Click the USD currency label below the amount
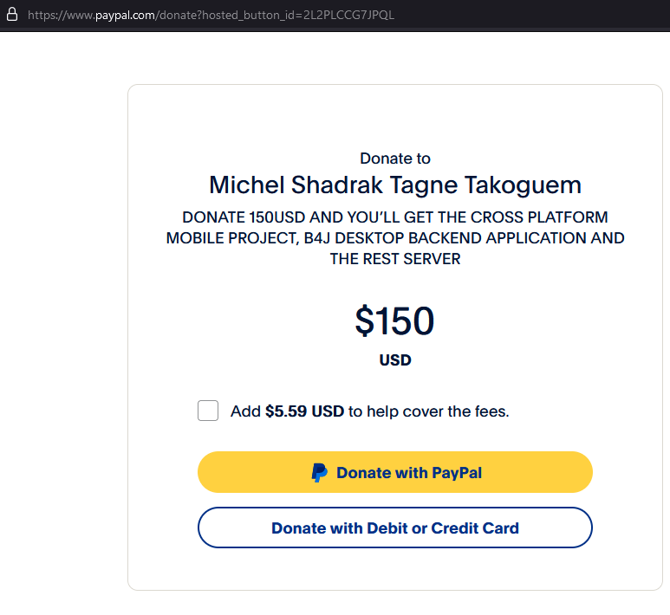Viewport: 670px width, 615px height. coord(394,360)
